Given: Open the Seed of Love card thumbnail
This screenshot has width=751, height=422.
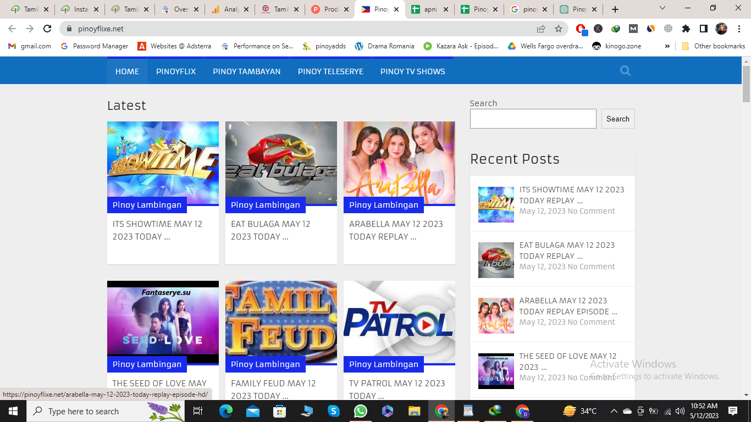Looking at the screenshot, I should pyautogui.click(x=163, y=322).
